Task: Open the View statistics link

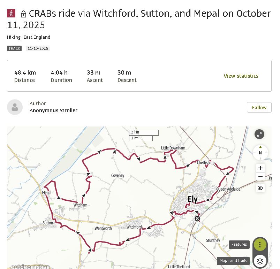Action: (241, 76)
